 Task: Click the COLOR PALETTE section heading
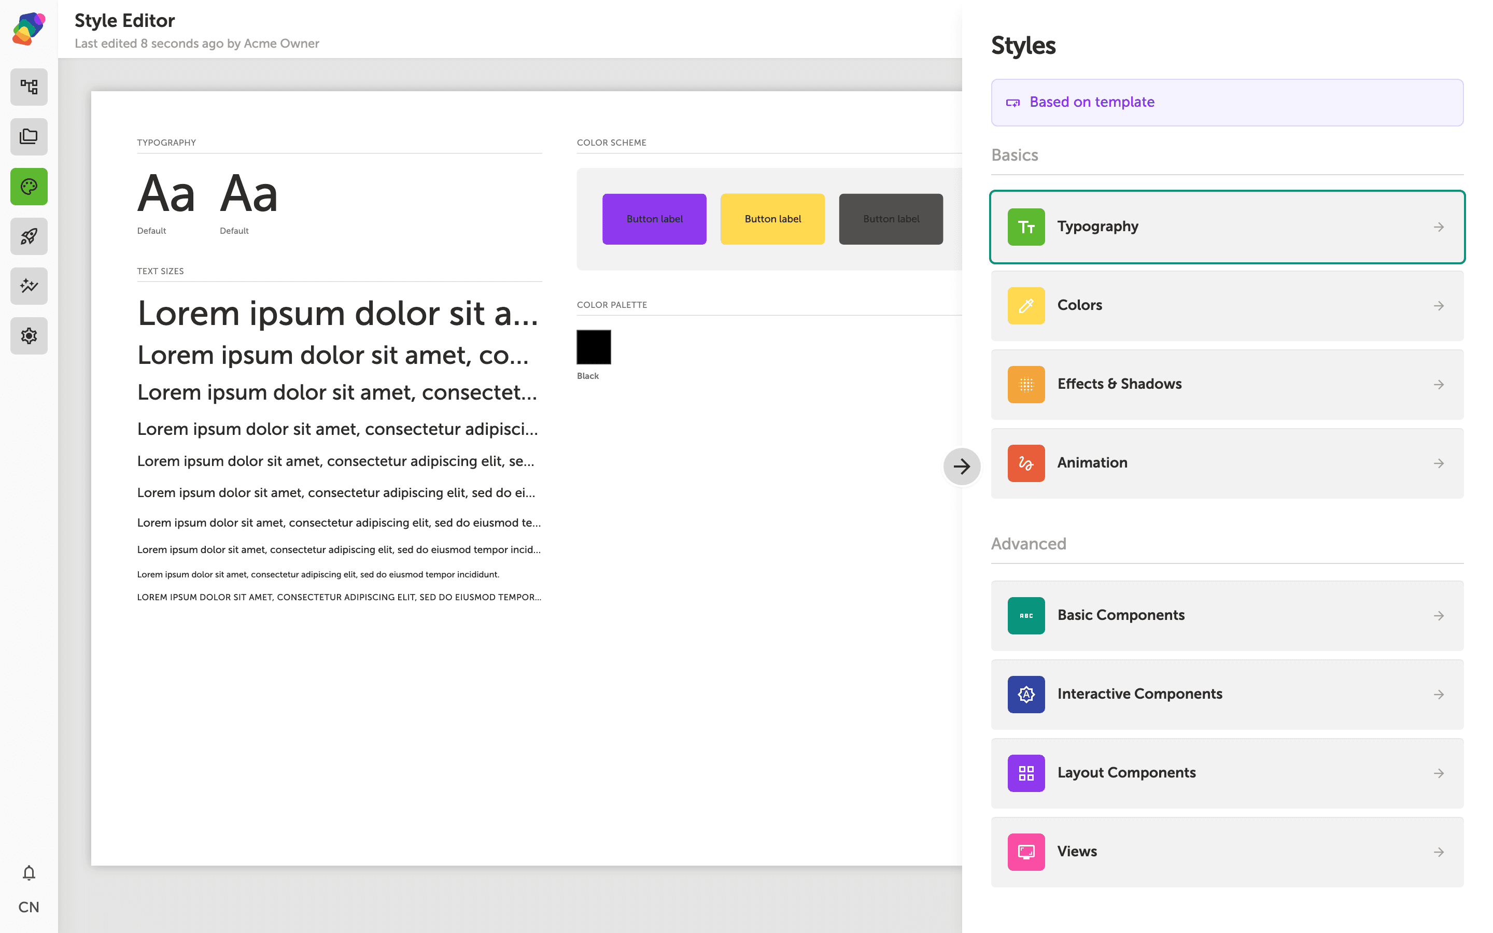pos(612,305)
